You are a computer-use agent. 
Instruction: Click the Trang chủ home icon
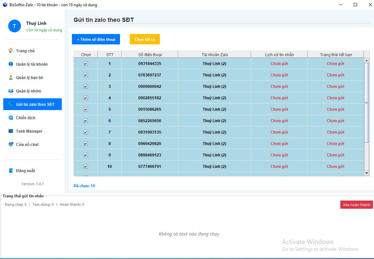(x=11, y=51)
